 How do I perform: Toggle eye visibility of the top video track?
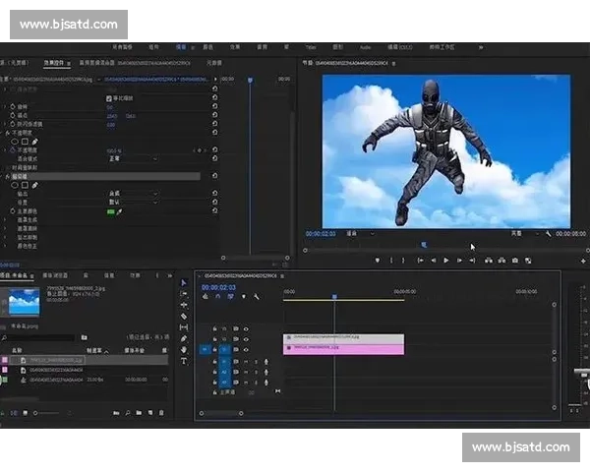246,328
